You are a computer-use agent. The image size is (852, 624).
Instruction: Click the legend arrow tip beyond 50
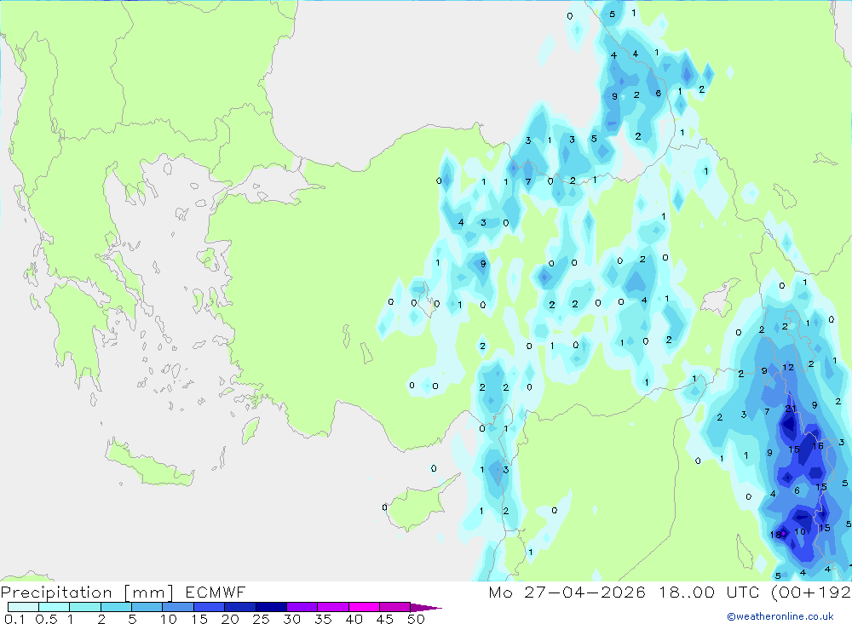pos(427,608)
